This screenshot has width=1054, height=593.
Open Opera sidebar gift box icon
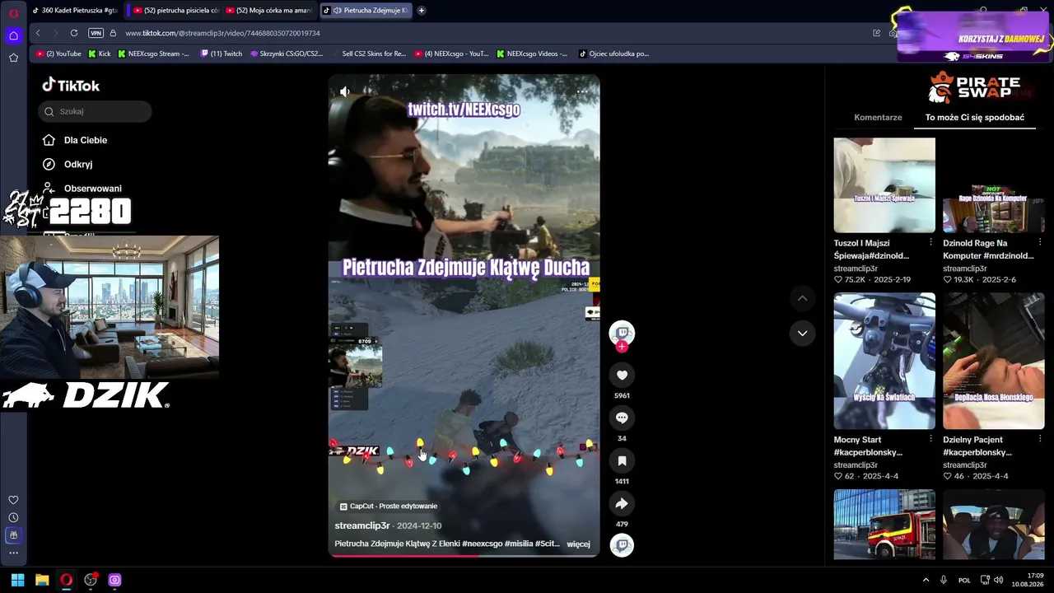point(13,535)
